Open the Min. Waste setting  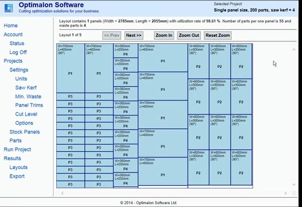tap(28, 96)
